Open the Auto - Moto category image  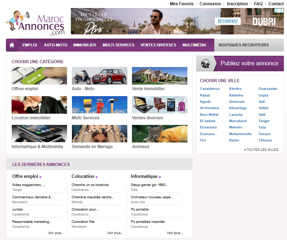[x=100, y=76]
